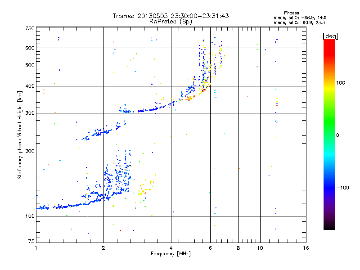Click the x-axis tick label '10'
The height and width of the screenshot is (270, 360).
click(x=260, y=248)
